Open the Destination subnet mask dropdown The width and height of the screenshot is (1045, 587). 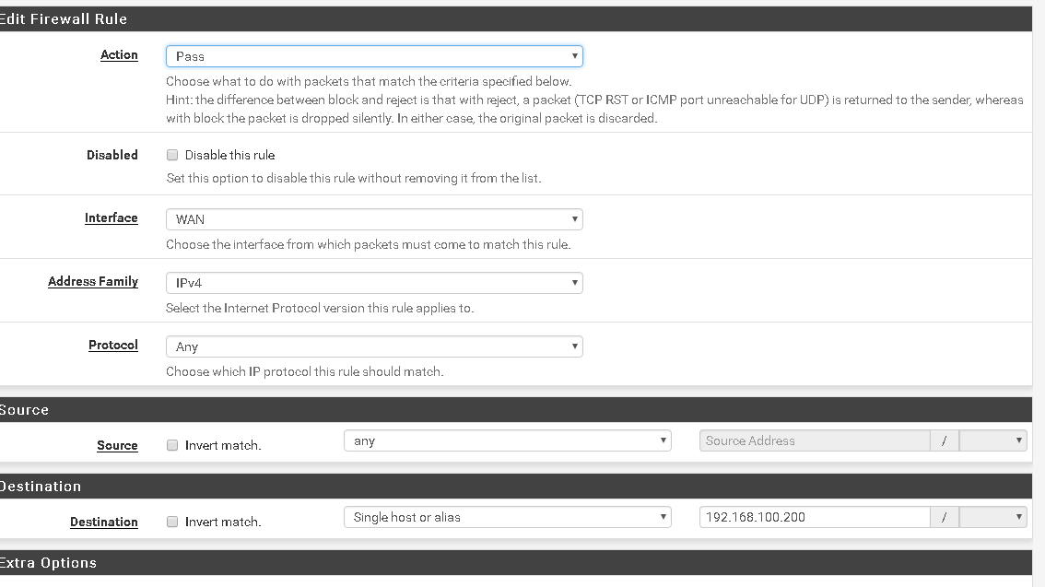point(993,517)
